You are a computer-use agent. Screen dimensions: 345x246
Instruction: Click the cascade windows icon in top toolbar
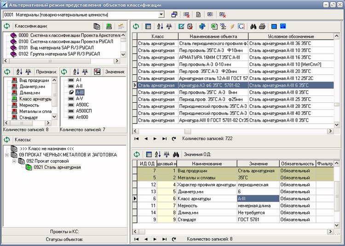point(174,15)
